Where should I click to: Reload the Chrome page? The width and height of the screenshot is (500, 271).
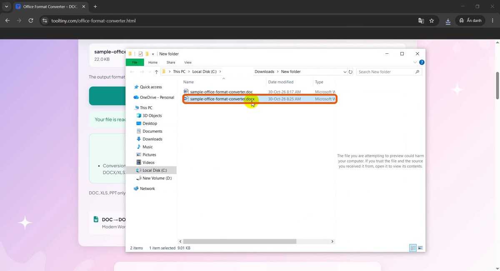(31, 20)
